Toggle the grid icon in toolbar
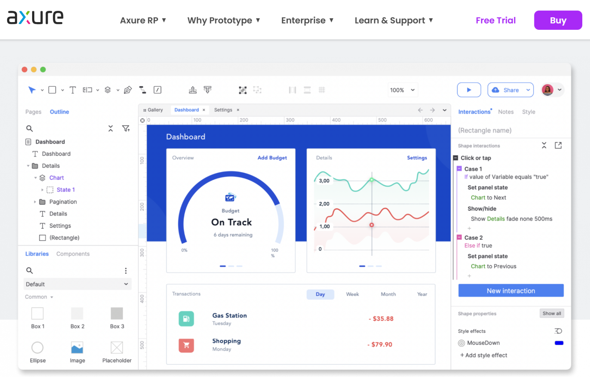This screenshot has width=590, height=377. (322, 90)
